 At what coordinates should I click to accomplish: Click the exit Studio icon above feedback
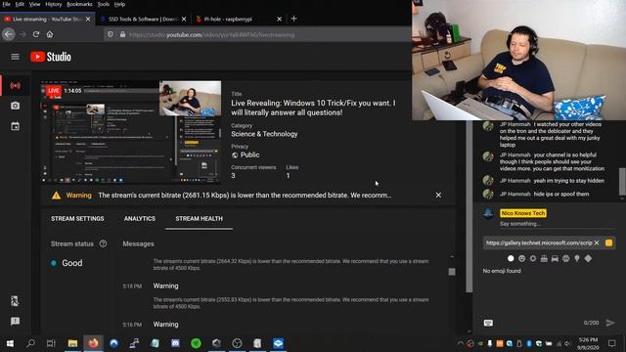[15, 301]
